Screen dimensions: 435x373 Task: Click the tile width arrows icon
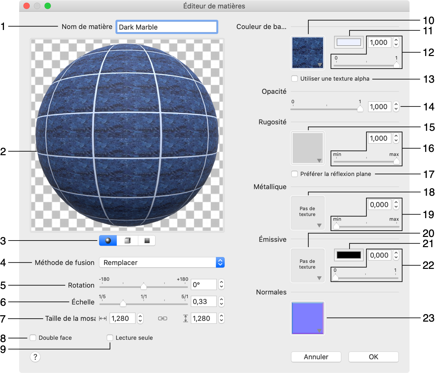[103, 318]
